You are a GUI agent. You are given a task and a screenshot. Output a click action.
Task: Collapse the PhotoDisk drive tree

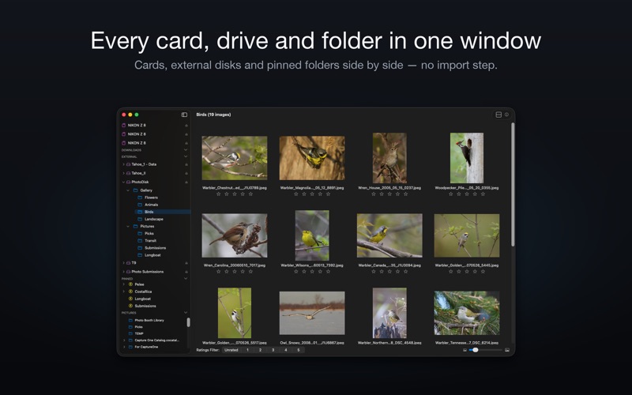click(123, 182)
